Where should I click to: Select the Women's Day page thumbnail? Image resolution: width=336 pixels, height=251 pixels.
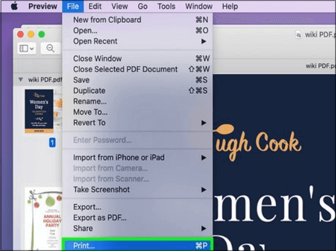[x=39, y=111]
